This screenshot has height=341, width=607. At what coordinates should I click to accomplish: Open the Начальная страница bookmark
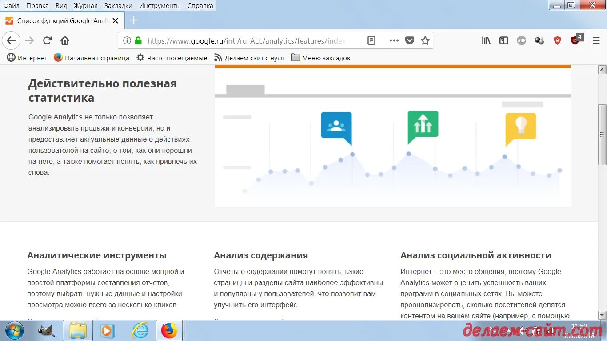92,58
